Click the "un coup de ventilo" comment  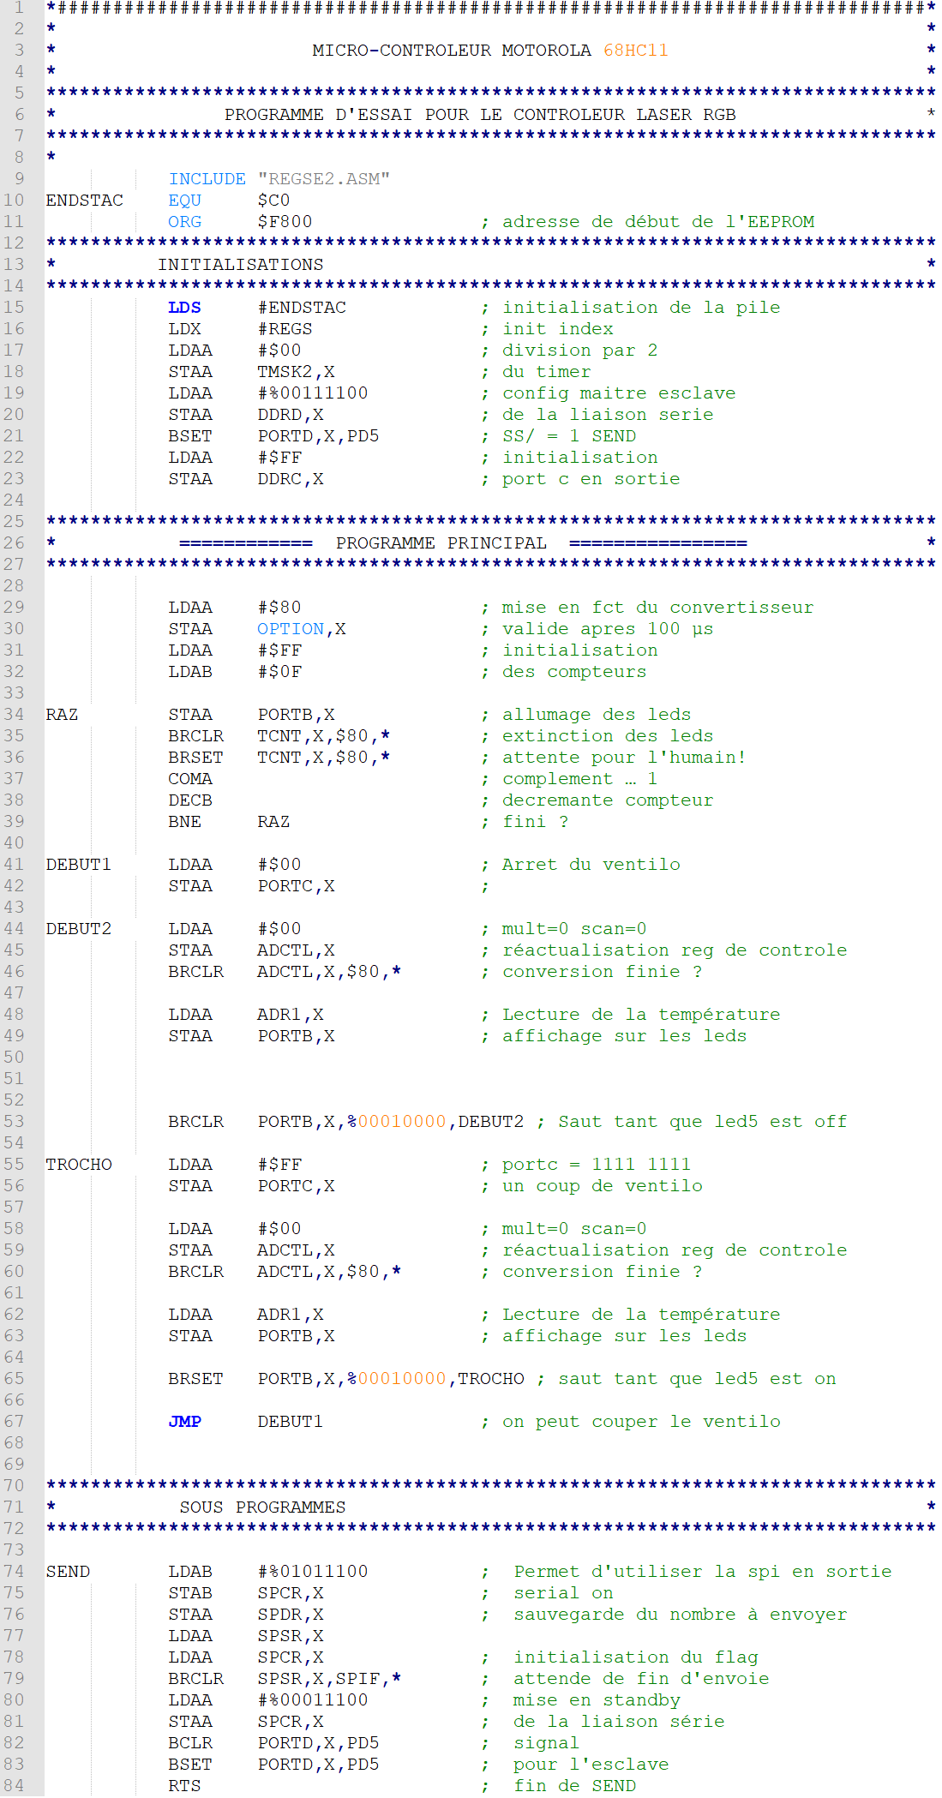[603, 1186]
